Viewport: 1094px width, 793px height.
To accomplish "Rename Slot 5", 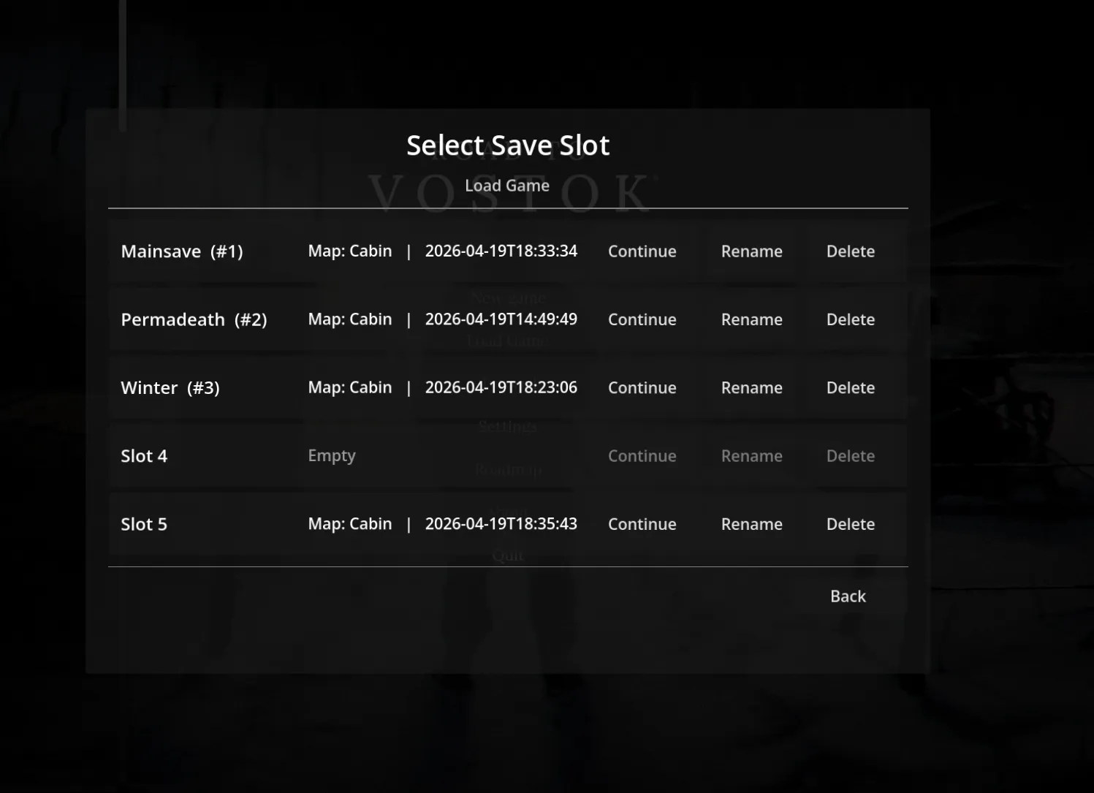I will pos(751,524).
